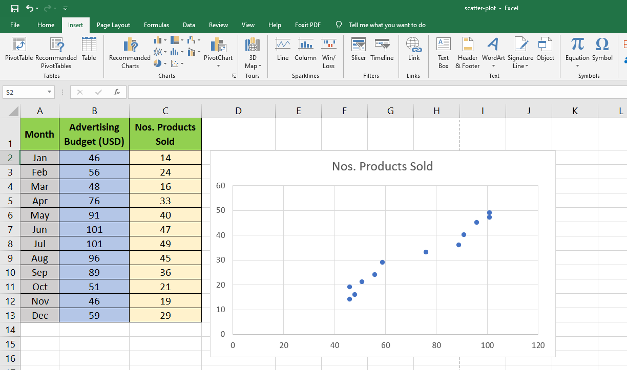Click the chart title Nos. Products Sold
Image resolution: width=627 pixels, height=370 pixels.
pos(382,166)
